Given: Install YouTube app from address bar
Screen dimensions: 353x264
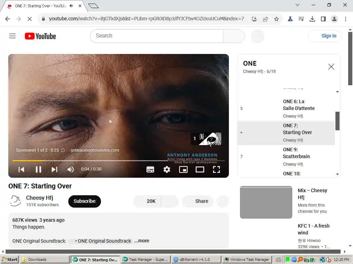Looking at the screenshot, I should (x=254, y=19).
